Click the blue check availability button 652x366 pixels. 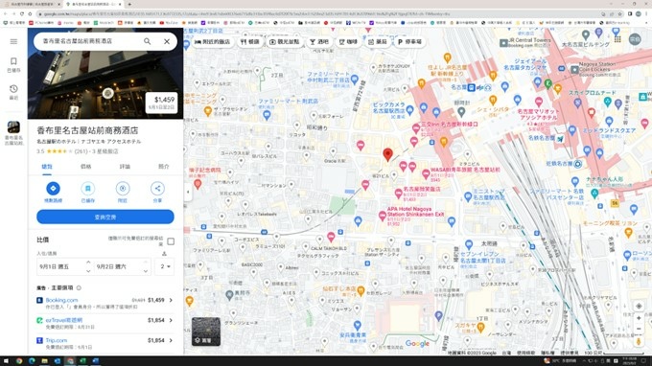[x=105, y=217]
